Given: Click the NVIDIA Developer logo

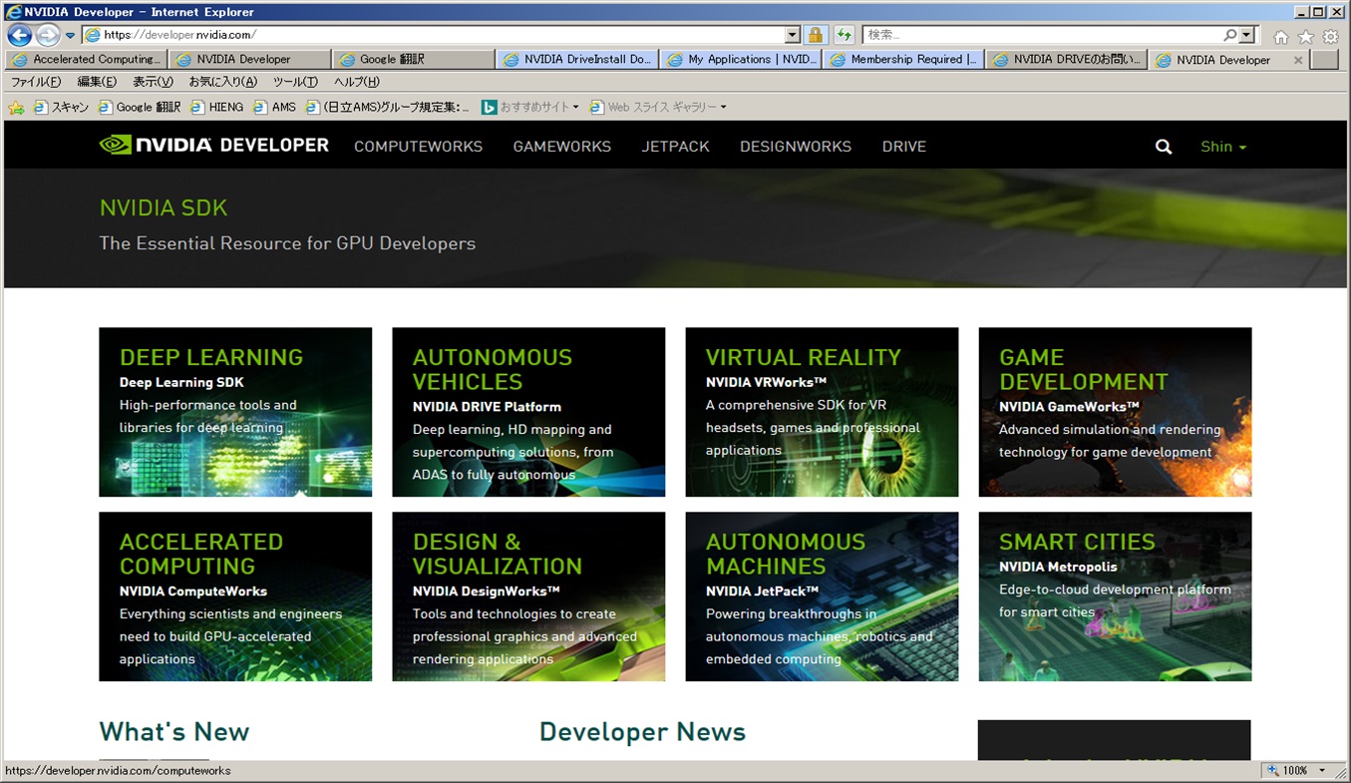Looking at the screenshot, I should tap(214, 146).
